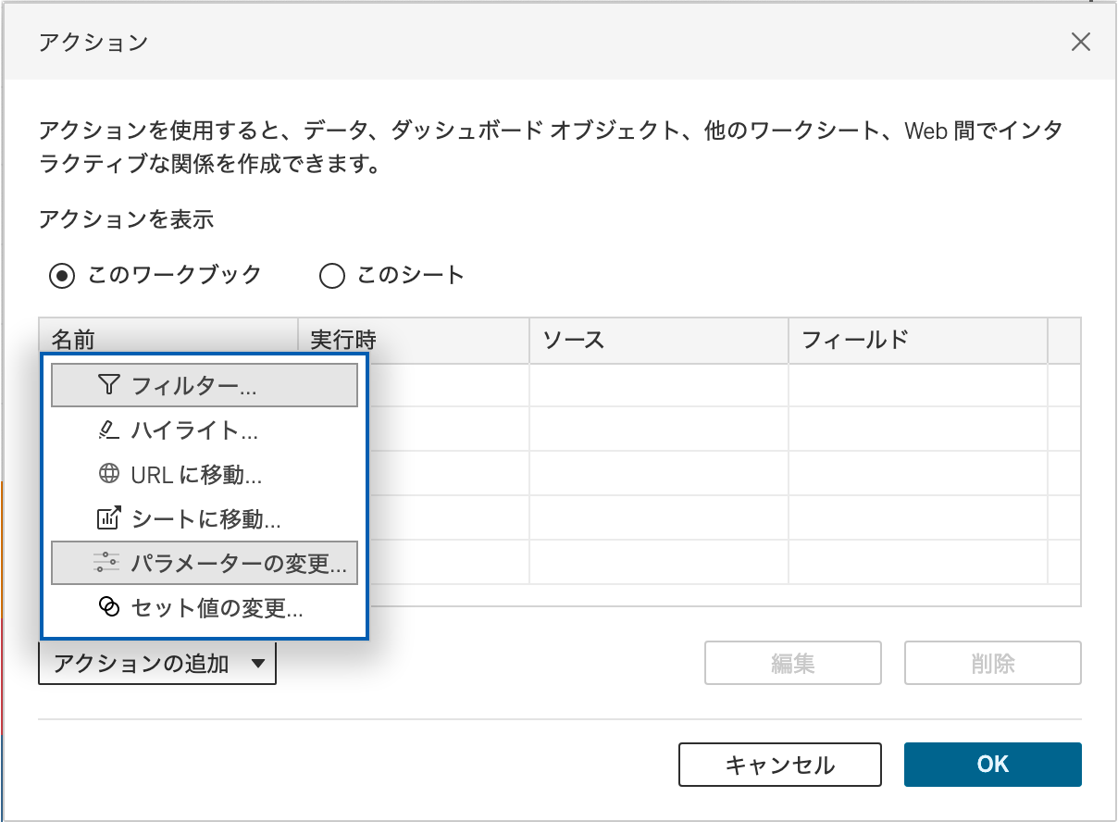The height and width of the screenshot is (822, 1118).
Task: Close the アクション dialog with X
Action: (1080, 42)
